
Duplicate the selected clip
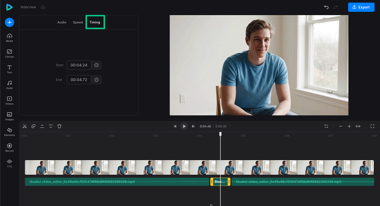33,126
